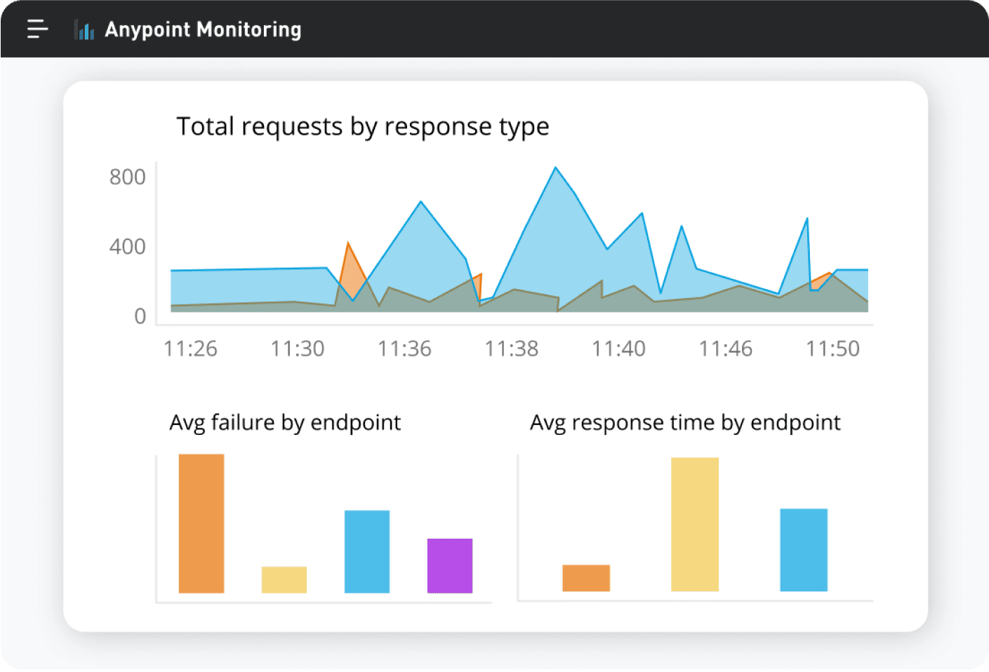This screenshot has height=672, width=989.
Task: Click the blue bar in Avg response time chart
Action: pos(802,551)
